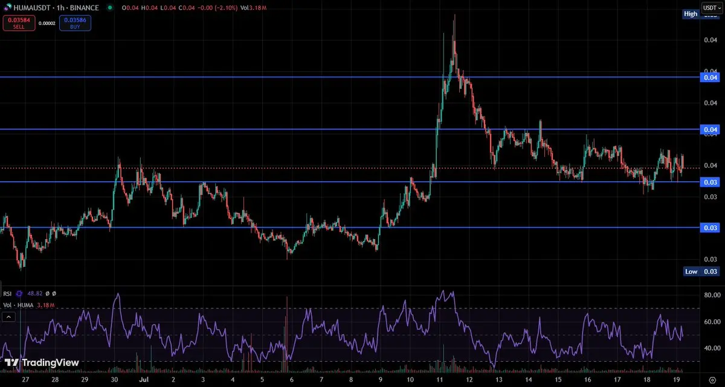
Task: Click the RSI indicator label
Action: pos(8,294)
